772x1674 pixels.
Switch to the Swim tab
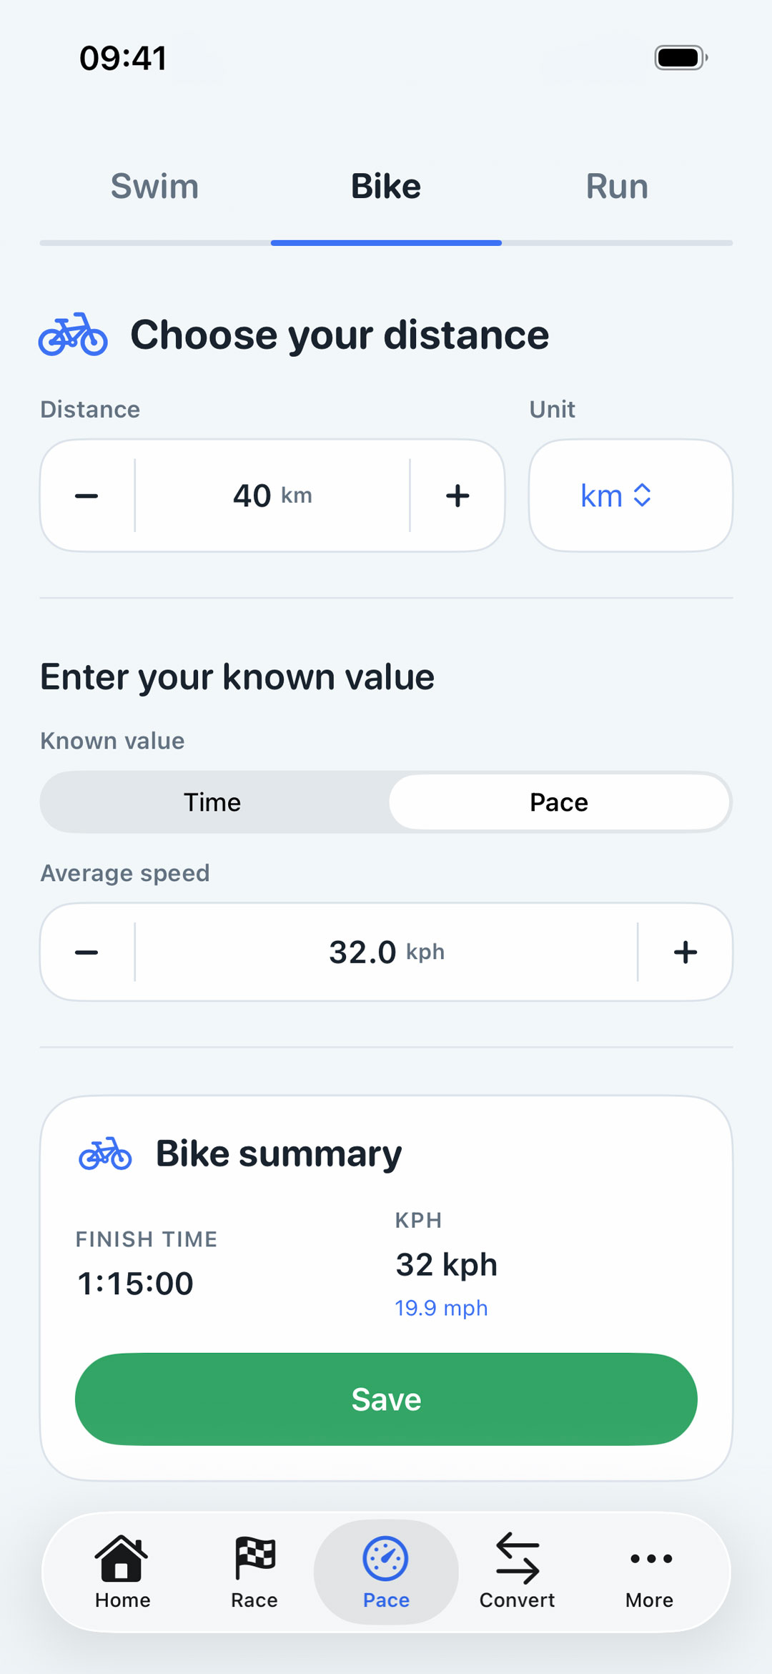click(154, 187)
